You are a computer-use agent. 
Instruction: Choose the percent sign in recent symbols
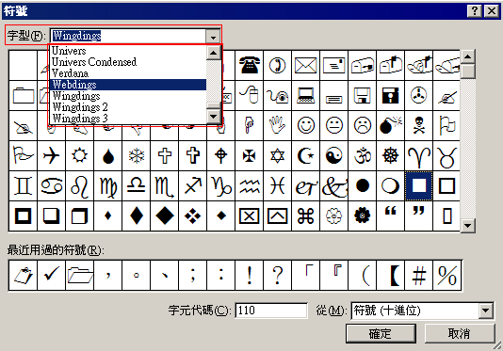click(446, 275)
